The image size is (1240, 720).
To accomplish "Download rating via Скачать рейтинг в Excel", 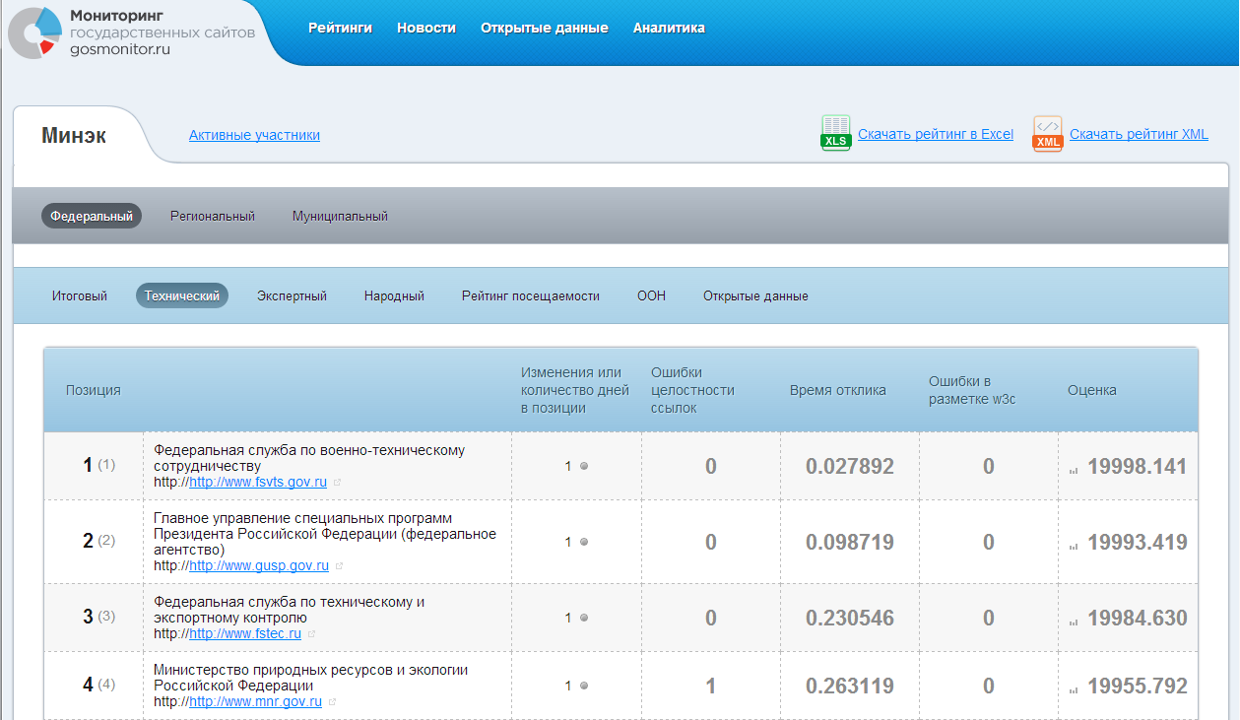I will point(935,134).
